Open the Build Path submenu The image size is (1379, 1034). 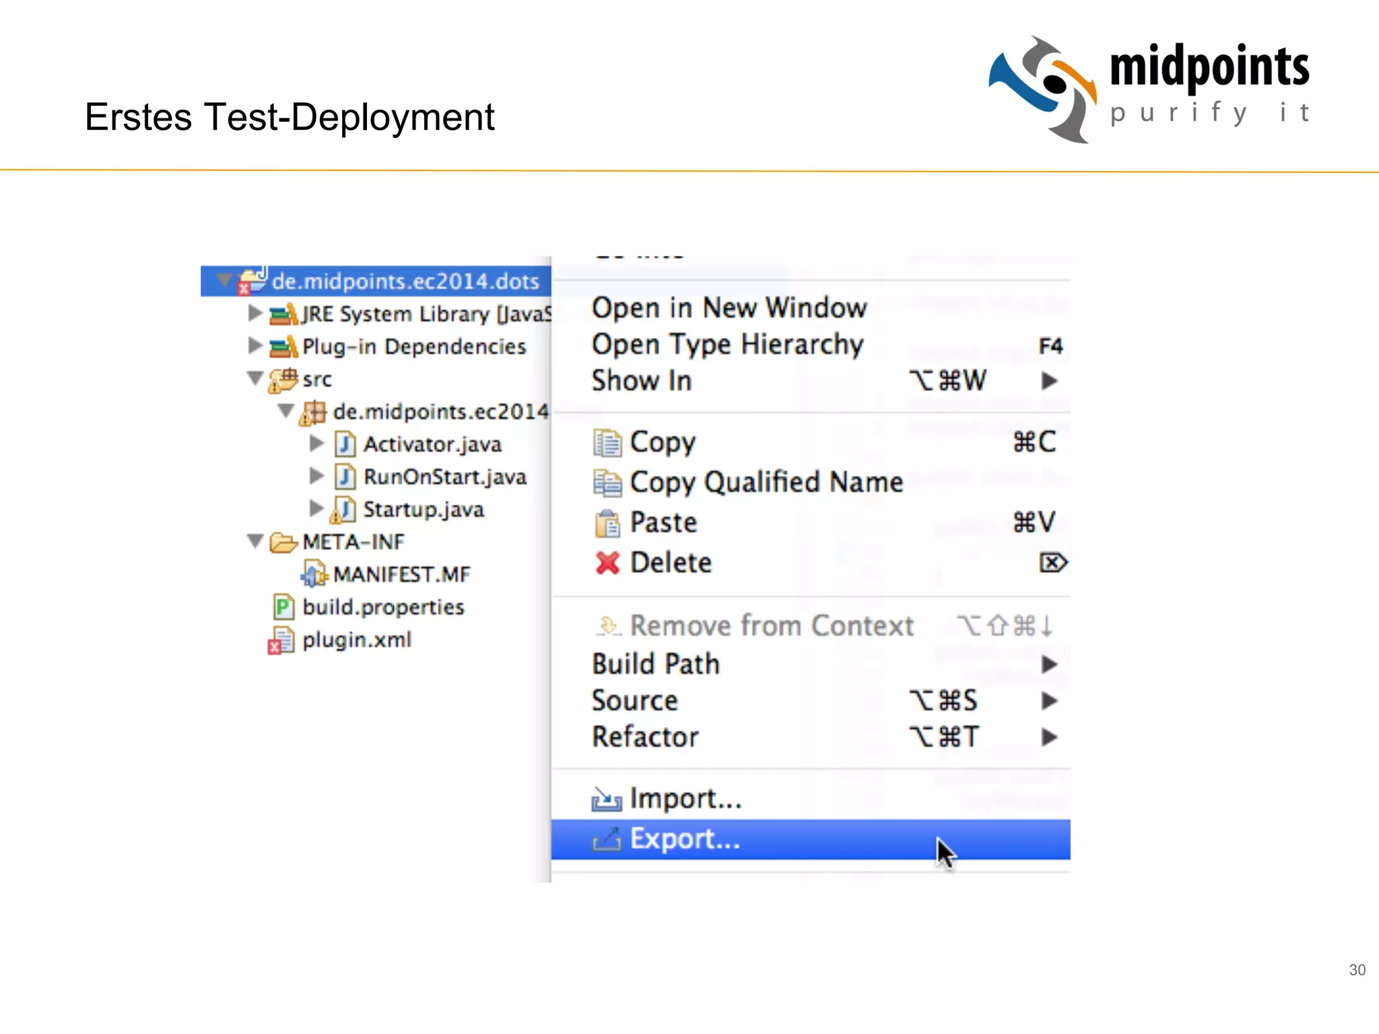[656, 664]
